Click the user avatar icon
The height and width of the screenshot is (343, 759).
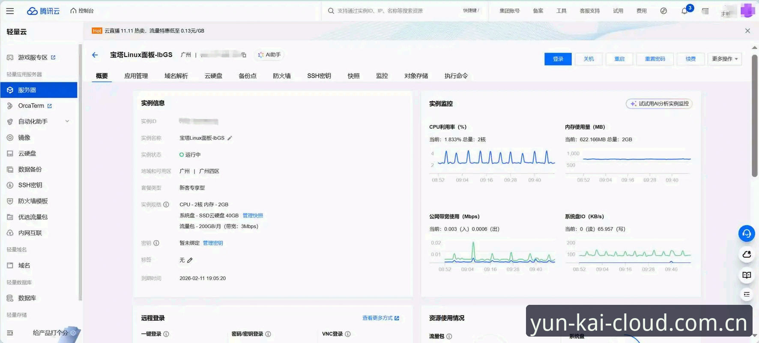click(747, 10)
